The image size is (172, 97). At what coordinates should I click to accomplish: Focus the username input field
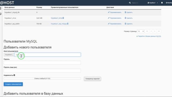point(48,55)
